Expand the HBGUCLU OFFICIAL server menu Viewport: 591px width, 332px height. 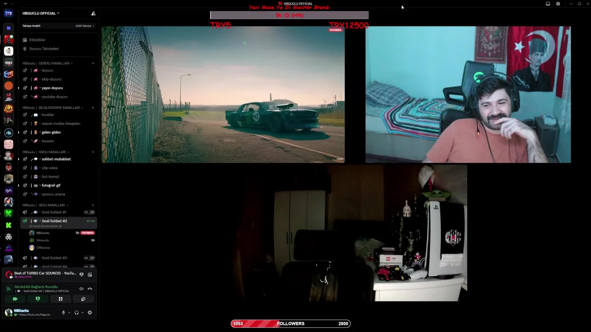(41, 13)
